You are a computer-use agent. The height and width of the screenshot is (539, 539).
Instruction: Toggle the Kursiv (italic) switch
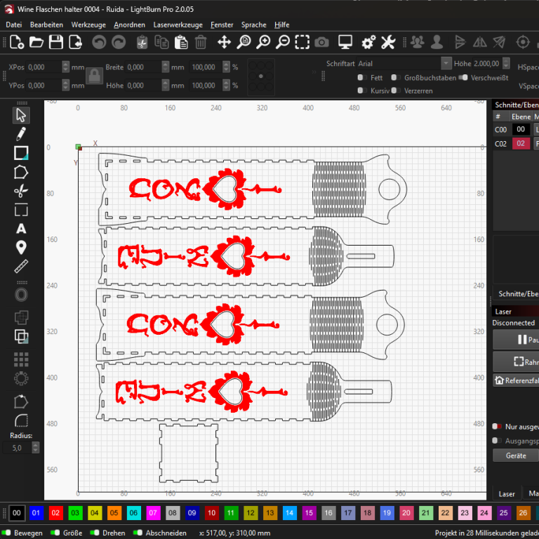361,91
